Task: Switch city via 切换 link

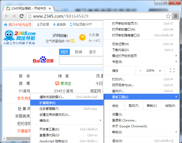Action: click(x=64, y=36)
